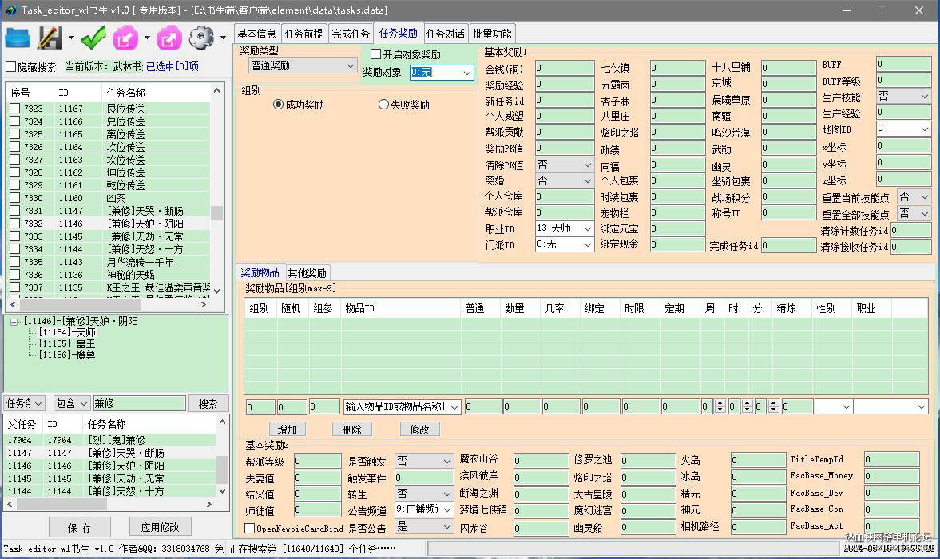Click the 帮派等级 input field
The width and height of the screenshot is (940, 559).
coord(318,461)
